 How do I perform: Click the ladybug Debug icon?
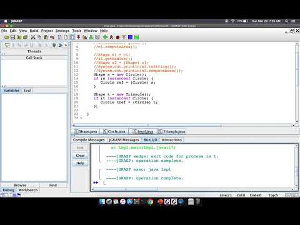click(117, 37)
